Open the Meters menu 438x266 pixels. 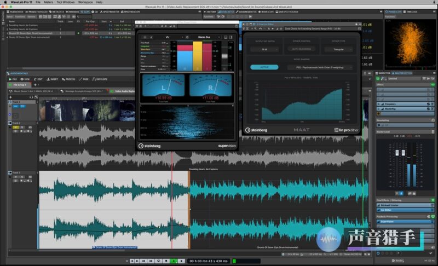(x=48, y=2)
